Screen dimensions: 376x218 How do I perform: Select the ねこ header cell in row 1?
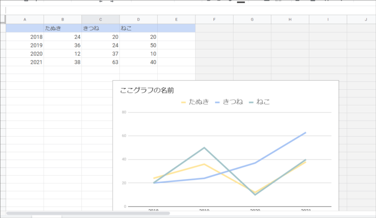point(138,28)
